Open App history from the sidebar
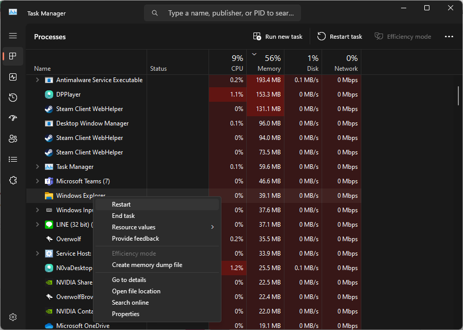The width and height of the screenshot is (463, 330). tap(13, 98)
